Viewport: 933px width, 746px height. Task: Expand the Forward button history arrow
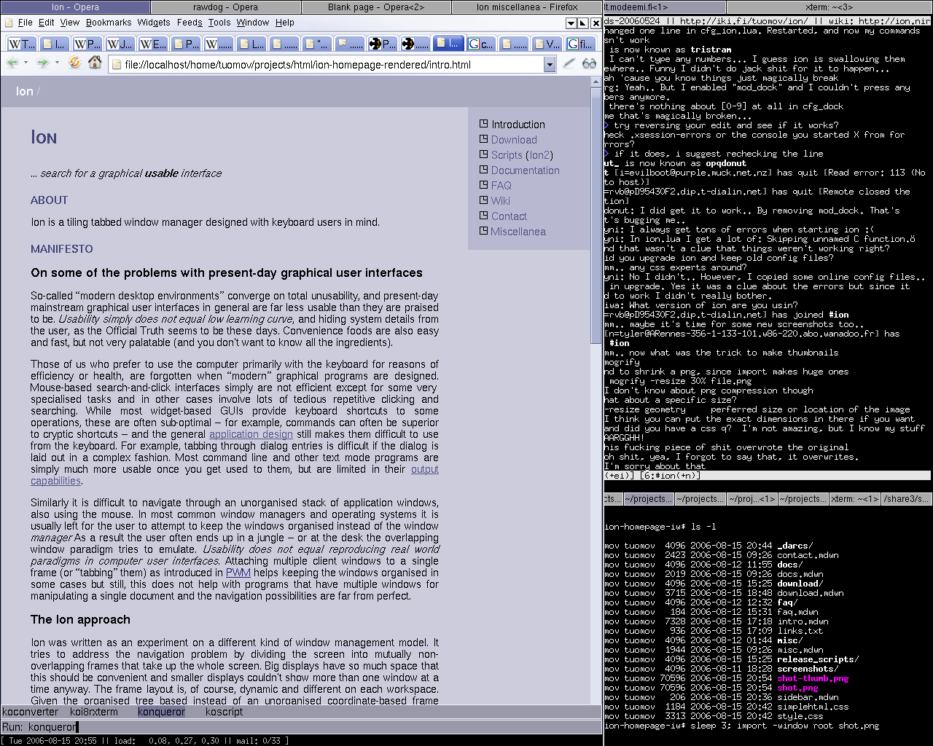(55, 63)
